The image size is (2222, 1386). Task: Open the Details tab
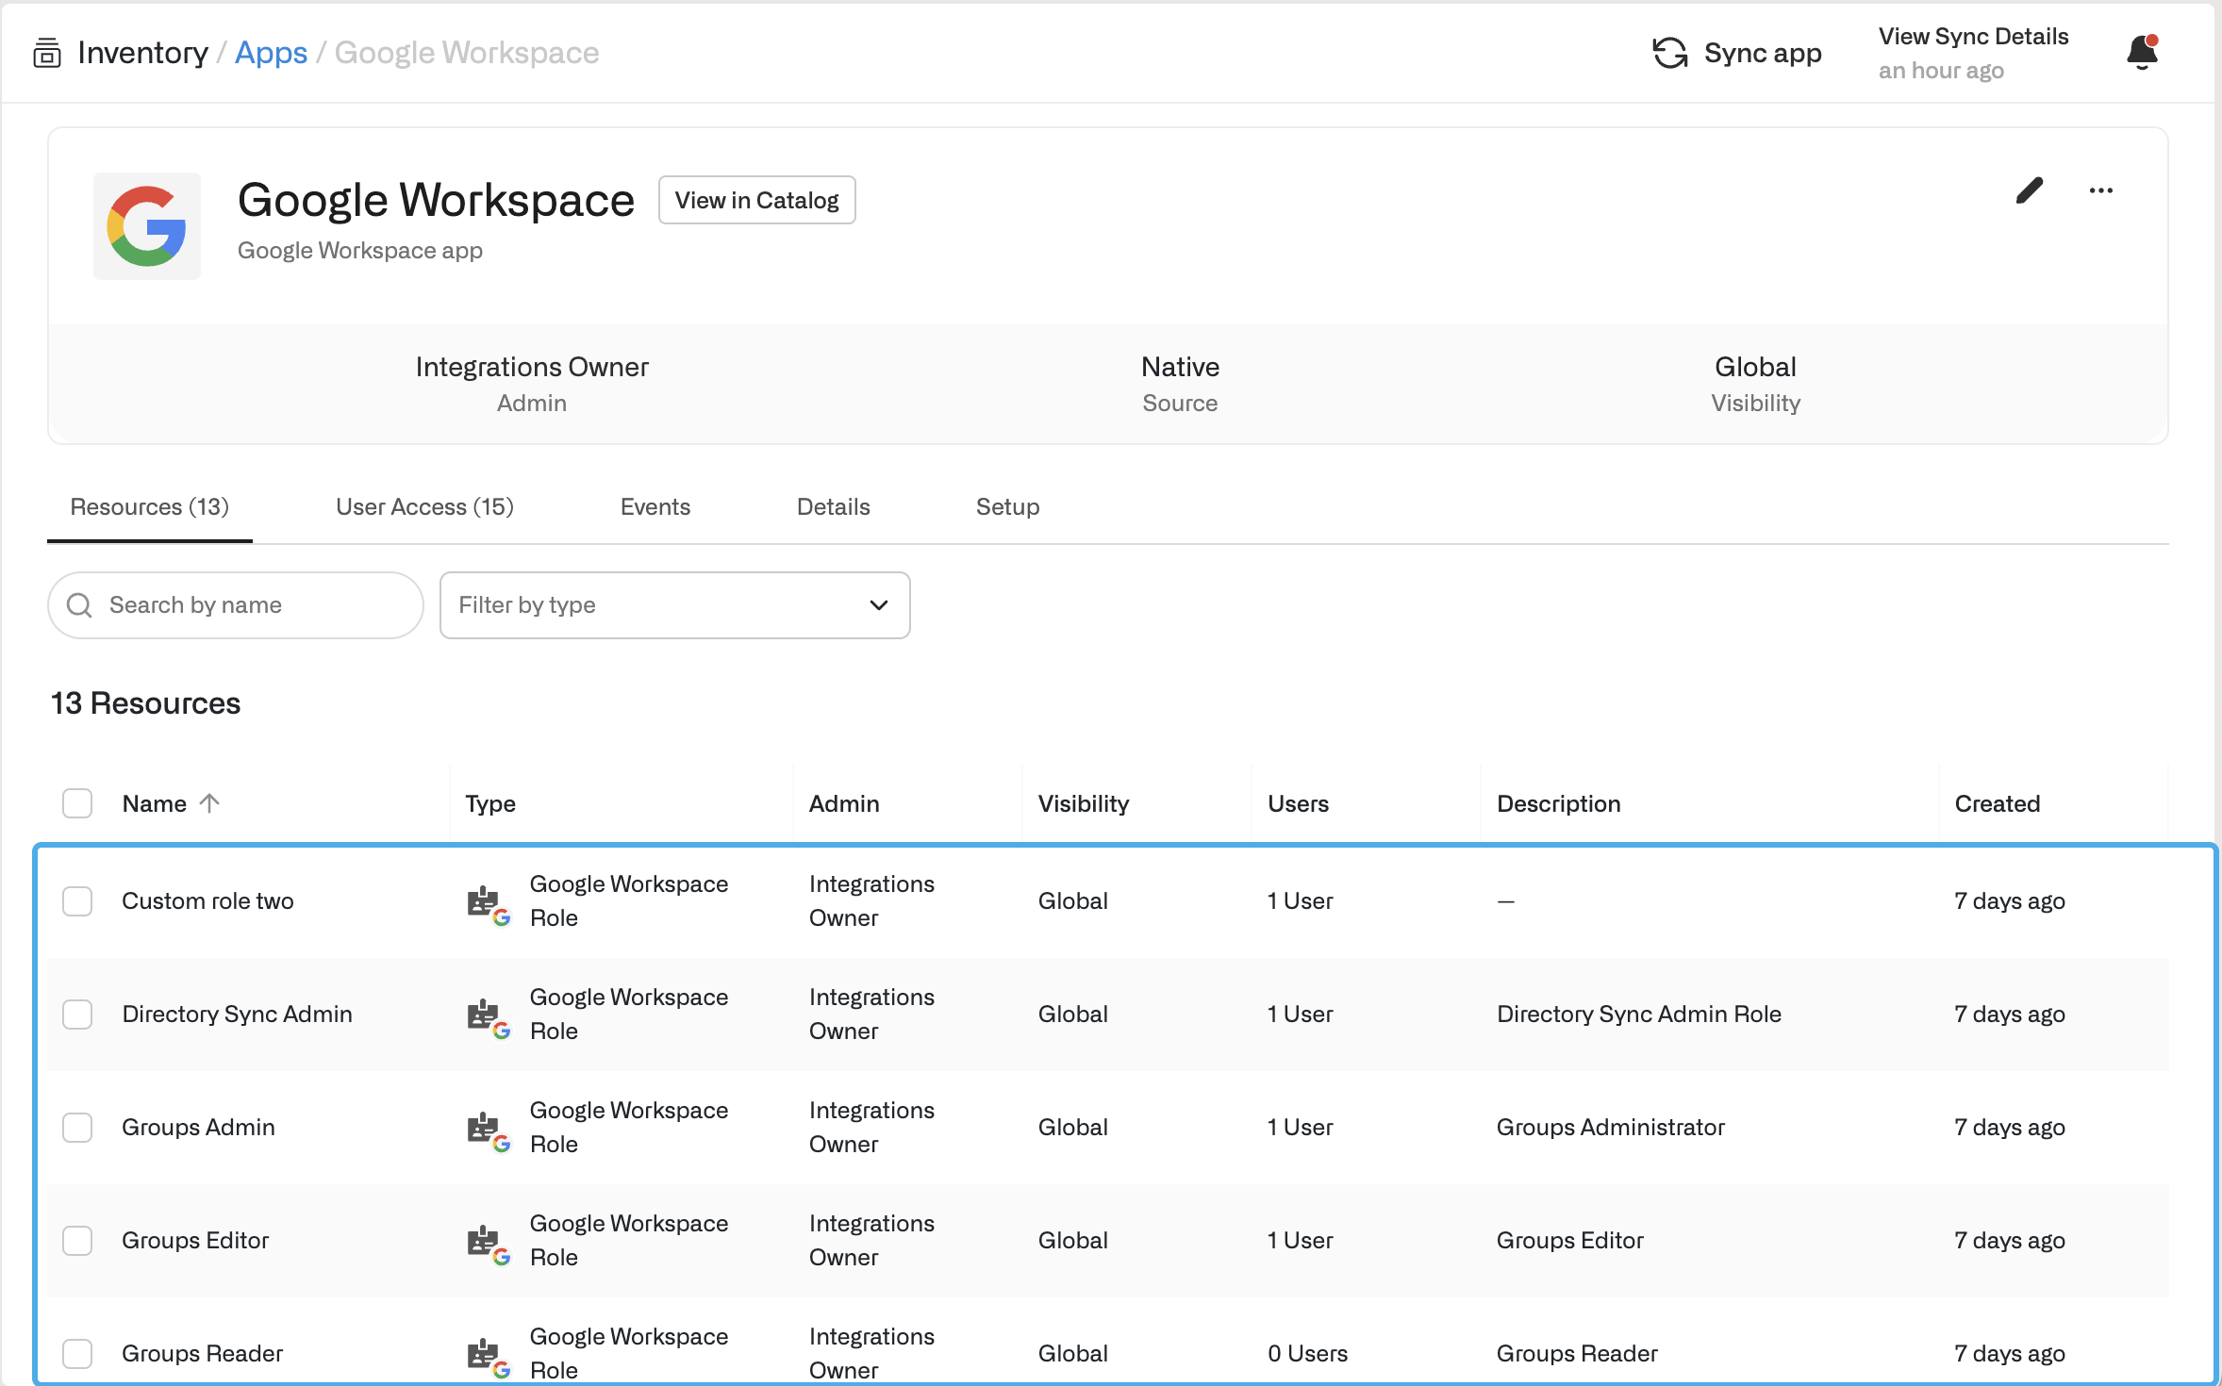tap(834, 507)
